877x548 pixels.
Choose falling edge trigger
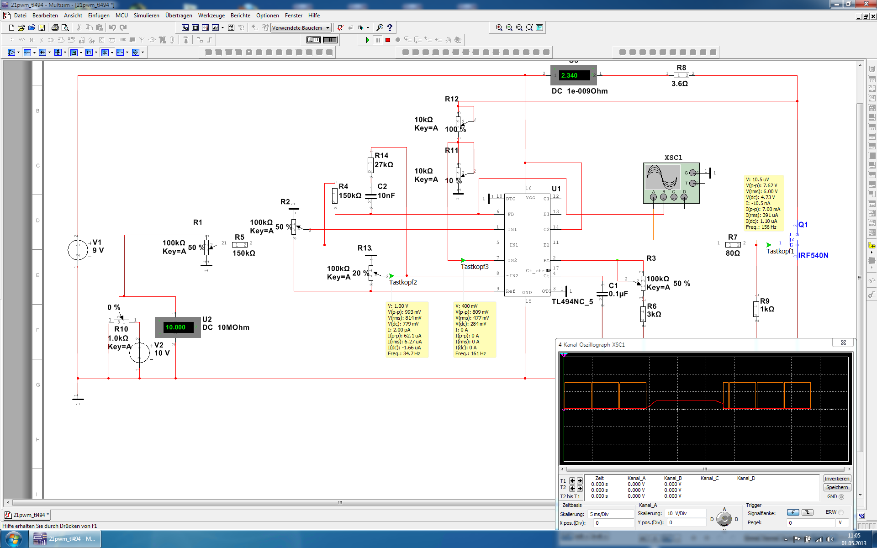808,512
